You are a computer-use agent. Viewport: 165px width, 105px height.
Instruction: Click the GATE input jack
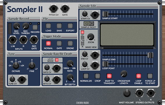pyautogui.click(x=65, y=9)
